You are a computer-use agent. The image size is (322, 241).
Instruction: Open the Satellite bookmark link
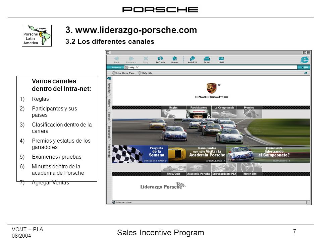(145, 73)
